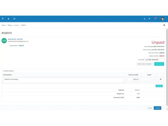Open the Default organization link
This screenshot has width=168, height=126.
pyautogui.click(x=21, y=45)
